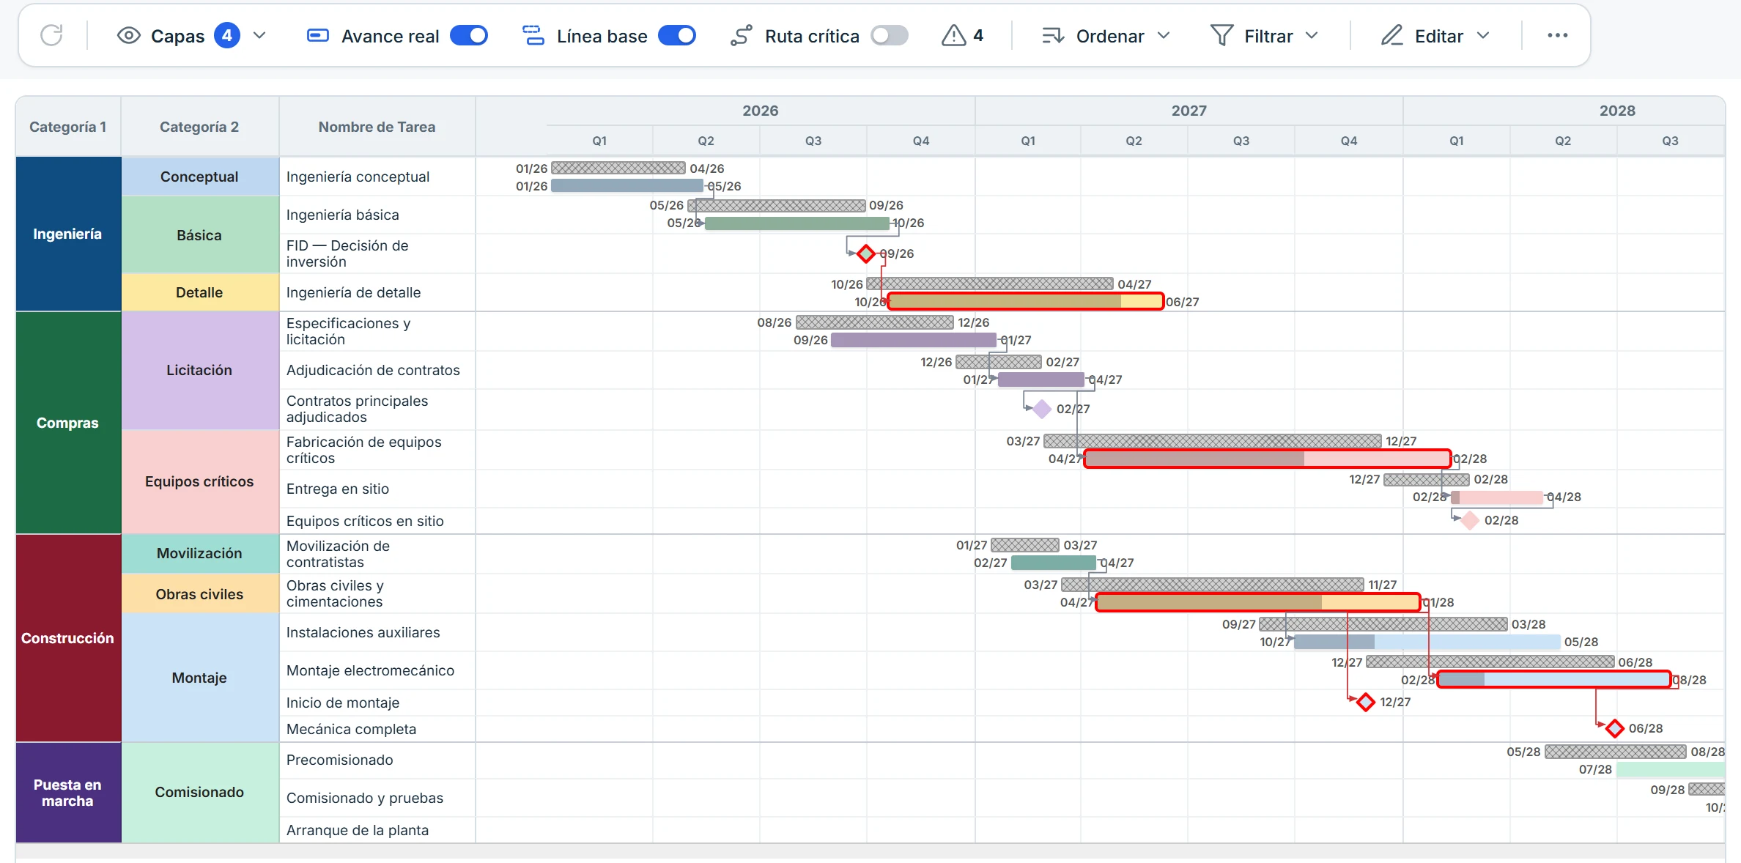Expand the Capas dropdown chevron
Image resolution: width=1741 pixels, height=863 pixels.
point(259,35)
